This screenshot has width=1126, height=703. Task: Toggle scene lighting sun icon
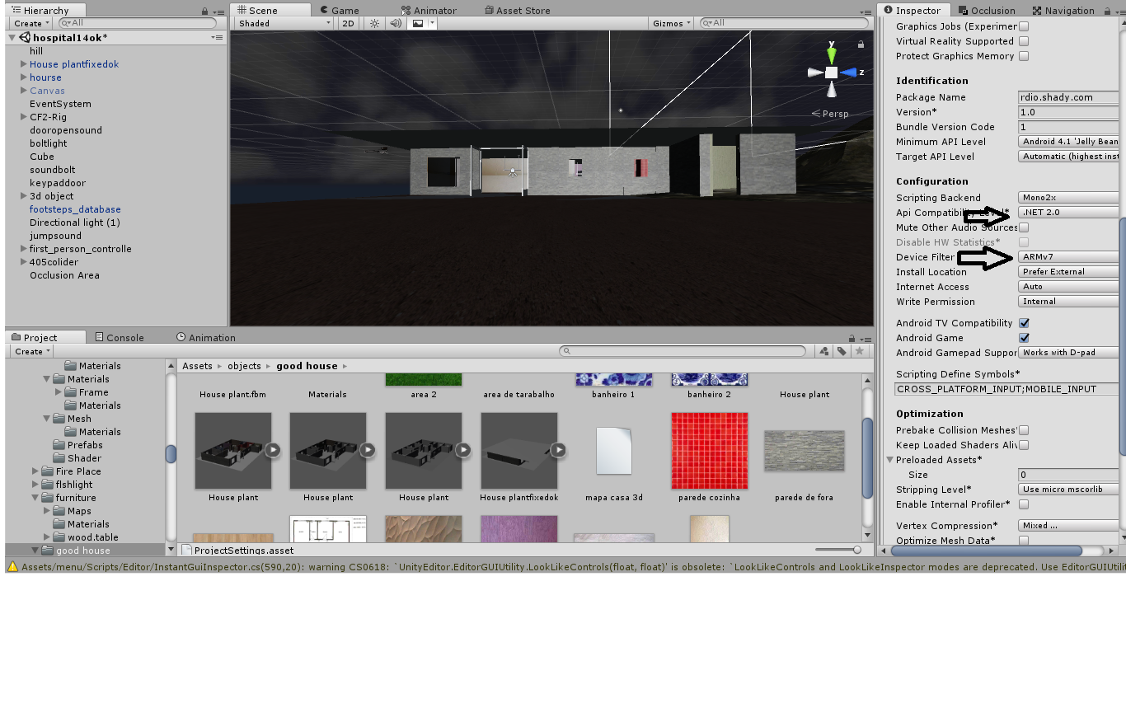coord(374,23)
